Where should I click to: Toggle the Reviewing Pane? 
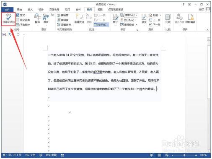tap(129, 25)
